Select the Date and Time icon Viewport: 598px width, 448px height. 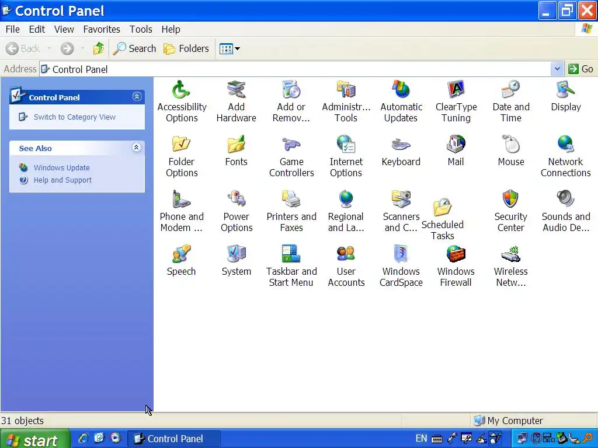pyautogui.click(x=510, y=90)
